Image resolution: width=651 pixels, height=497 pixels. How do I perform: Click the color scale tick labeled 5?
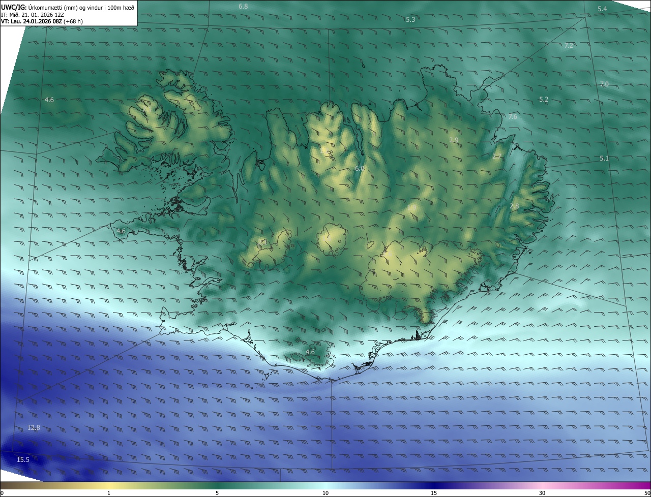point(217,493)
